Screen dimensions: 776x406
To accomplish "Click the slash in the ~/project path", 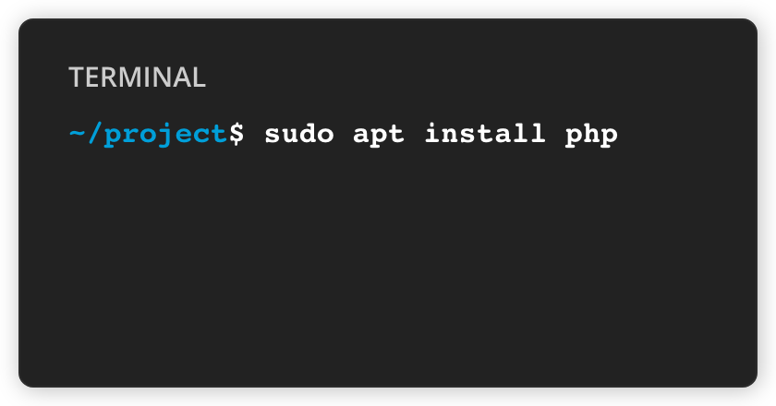I will tap(94, 134).
